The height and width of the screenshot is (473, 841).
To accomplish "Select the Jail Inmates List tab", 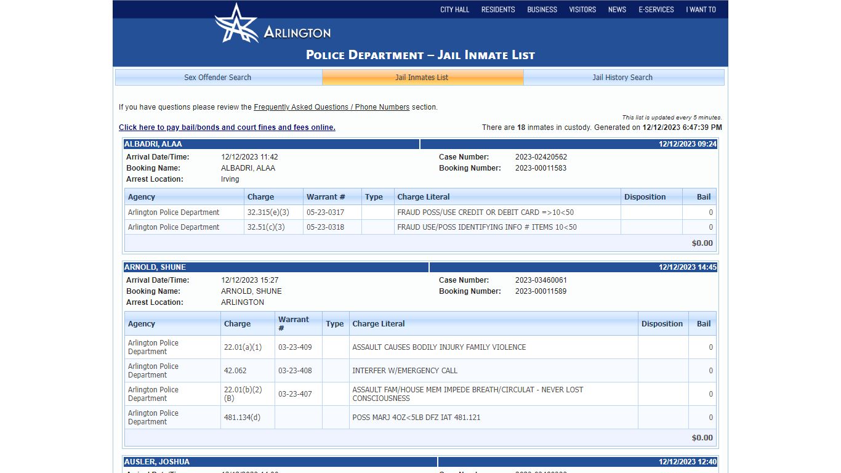I will click(x=422, y=77).
